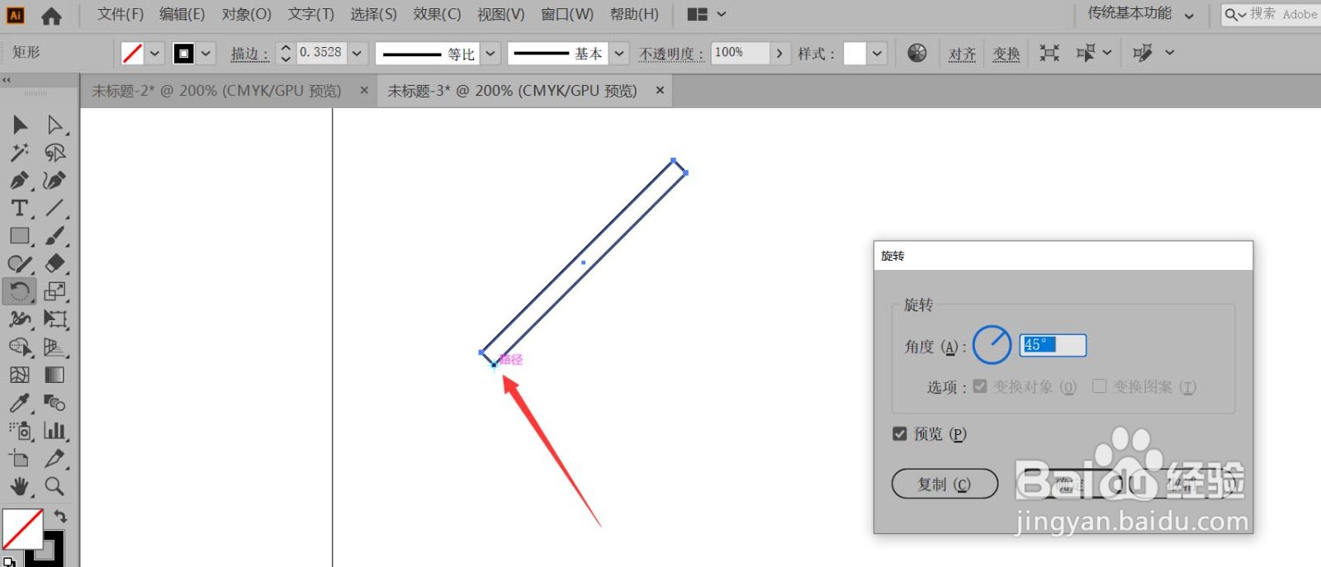The image size is (1321, 567).
Task: Click the fill swatch in control bar
Action: [132, 54]
